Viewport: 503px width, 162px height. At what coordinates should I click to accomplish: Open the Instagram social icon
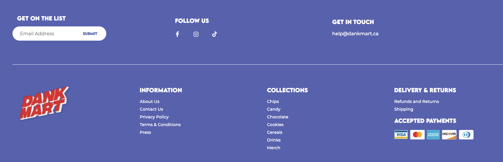(x=196, y=34)
